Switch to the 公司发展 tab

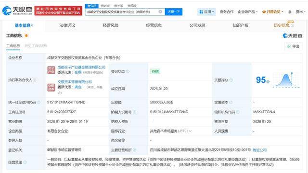(197, 25)
